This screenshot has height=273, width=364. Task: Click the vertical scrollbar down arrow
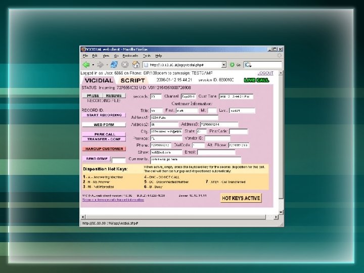pyautogui.click(x=281, y=212)
